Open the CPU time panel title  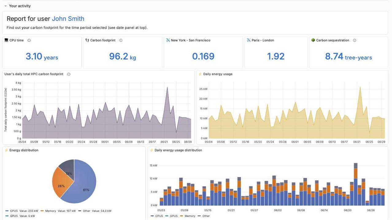coord(17,40)
